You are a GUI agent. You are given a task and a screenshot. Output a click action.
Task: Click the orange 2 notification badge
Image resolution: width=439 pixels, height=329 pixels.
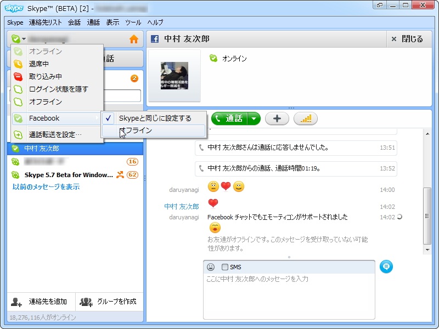click(x=134, y=78)
